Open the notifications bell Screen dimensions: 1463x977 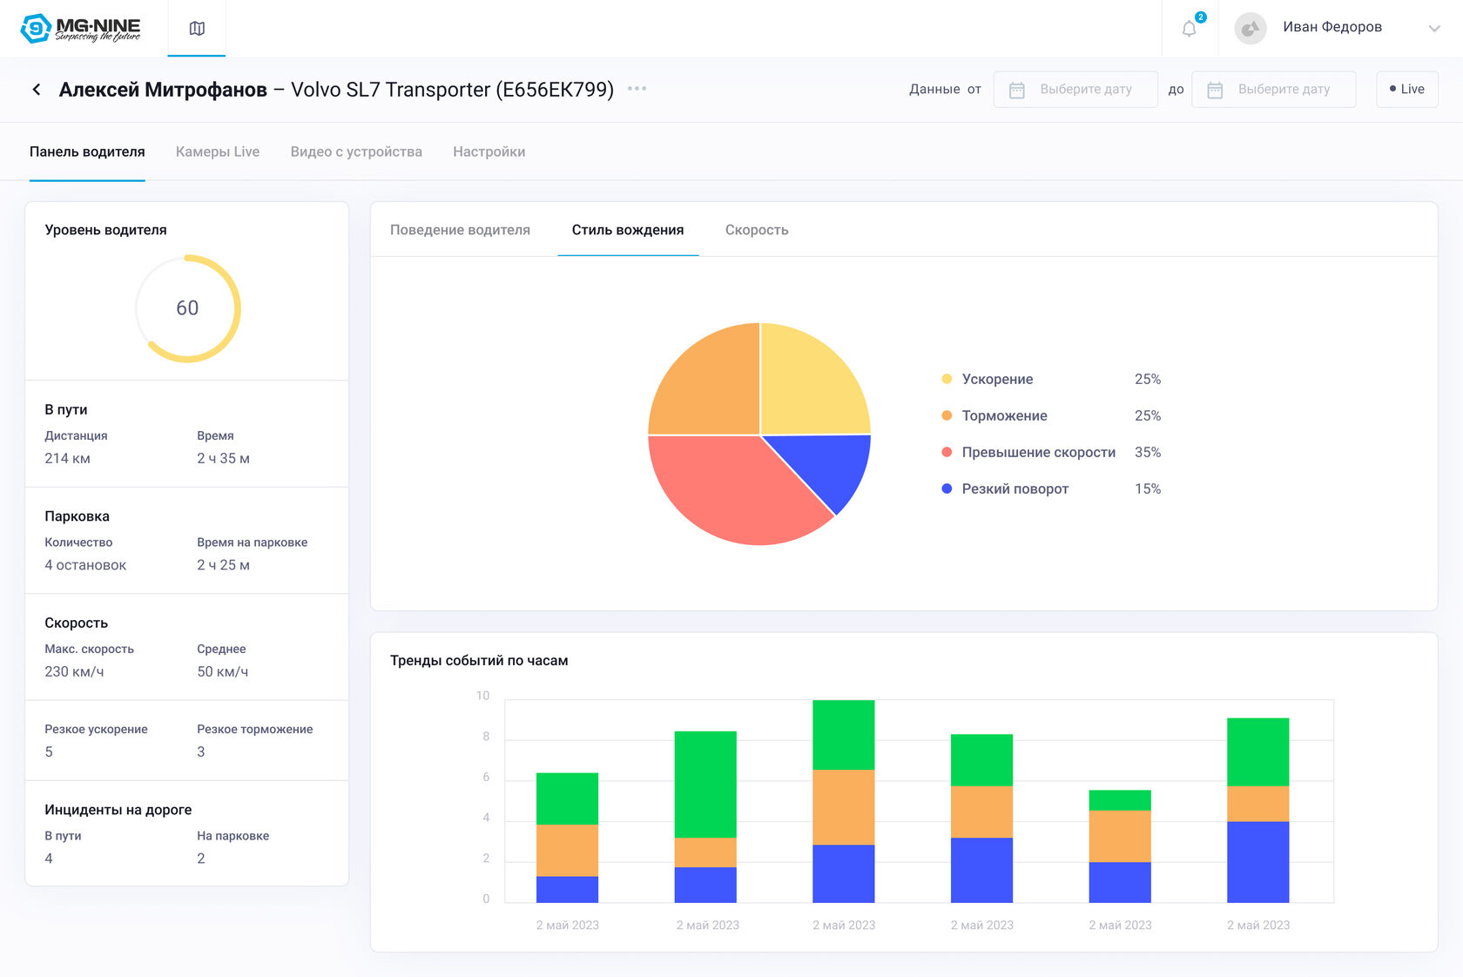[1190, 29]
